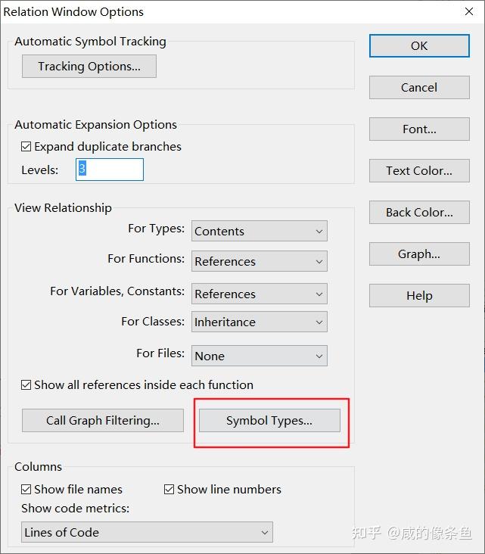Open the Font settings

(x=419, y=129)
